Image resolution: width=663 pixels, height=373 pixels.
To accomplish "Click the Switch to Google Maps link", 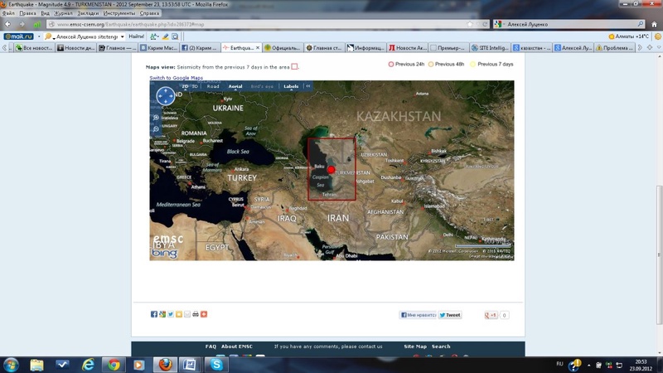I will [x=176, y=78].
